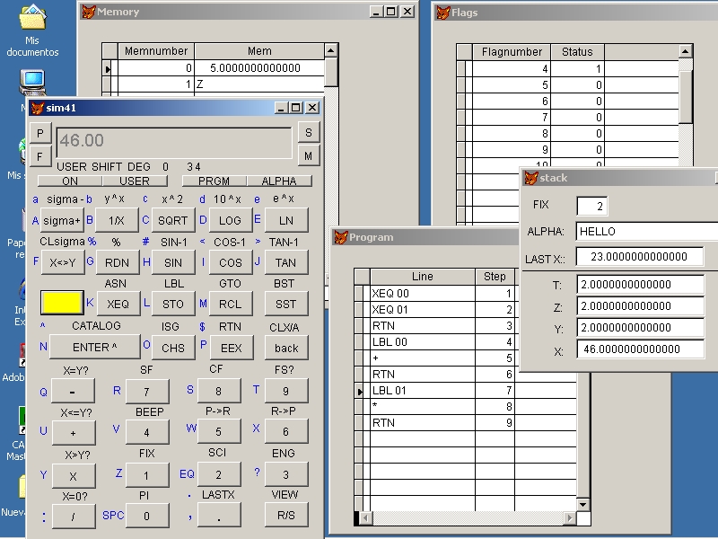
Task: Click the divide key
Action: pos(74,516)
